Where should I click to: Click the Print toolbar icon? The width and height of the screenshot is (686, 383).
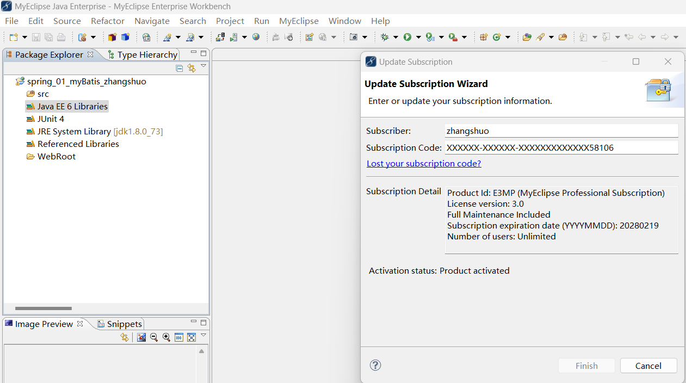(x=61, y=37)
